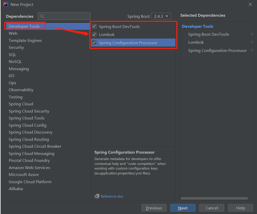Click the Reference doc book icon
Viewport: 257px width, 214px height.
click(x=97, y=196)
